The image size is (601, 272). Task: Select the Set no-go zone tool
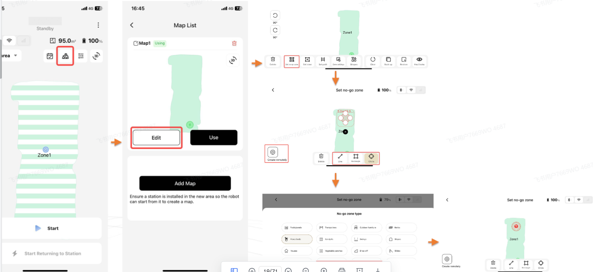click(x=292, y=61)
